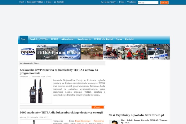Click the Poleć link

tap(122, 2)
